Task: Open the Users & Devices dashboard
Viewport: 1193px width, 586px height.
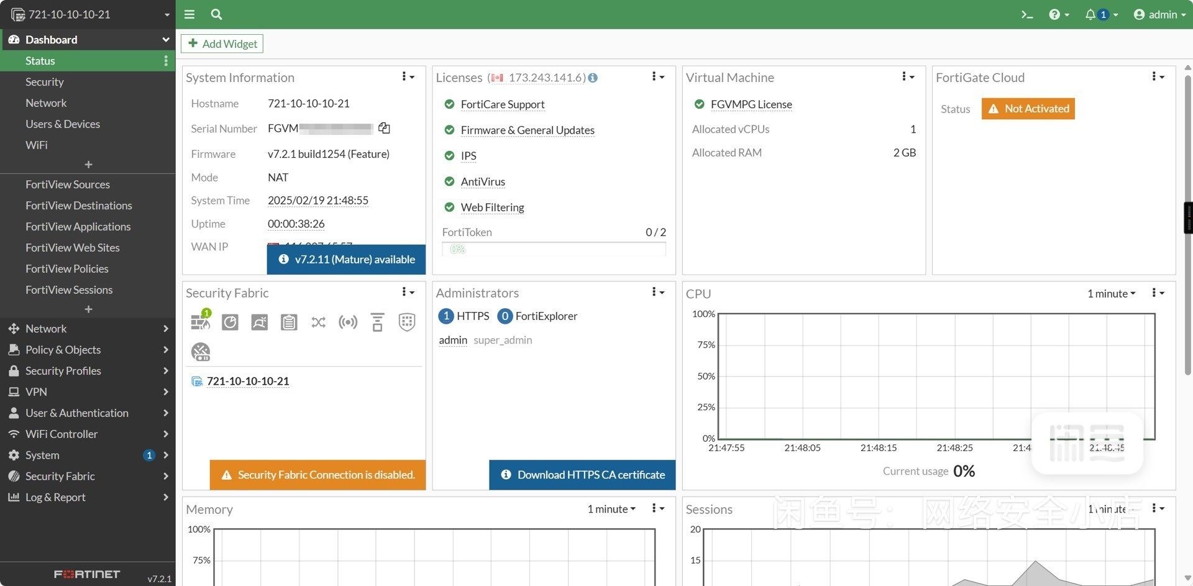Action: (x=62, y=124)
